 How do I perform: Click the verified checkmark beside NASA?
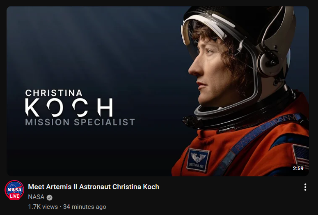(50, 197)
